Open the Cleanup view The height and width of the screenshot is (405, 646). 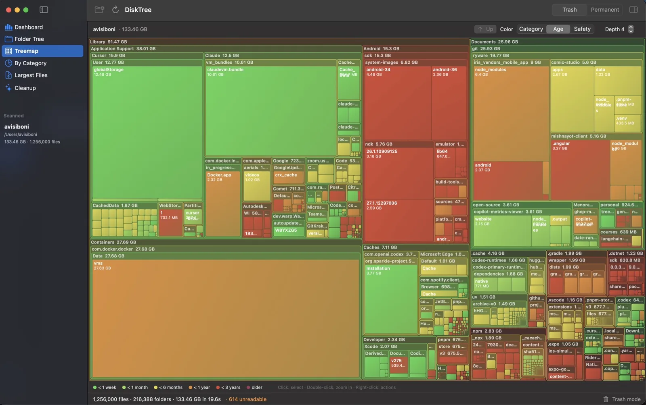coord(42,88)
